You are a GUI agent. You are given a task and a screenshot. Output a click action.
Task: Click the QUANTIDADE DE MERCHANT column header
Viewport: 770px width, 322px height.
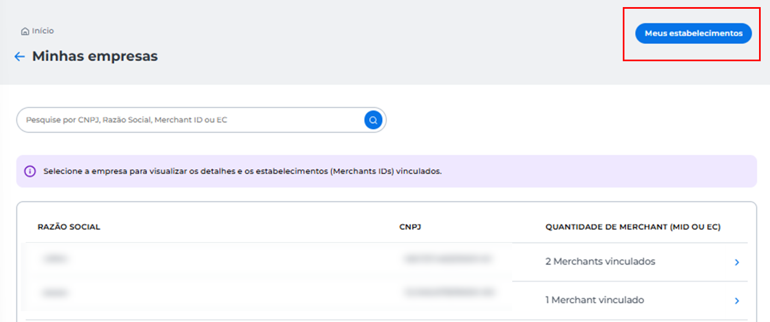(x=633, y=227)
